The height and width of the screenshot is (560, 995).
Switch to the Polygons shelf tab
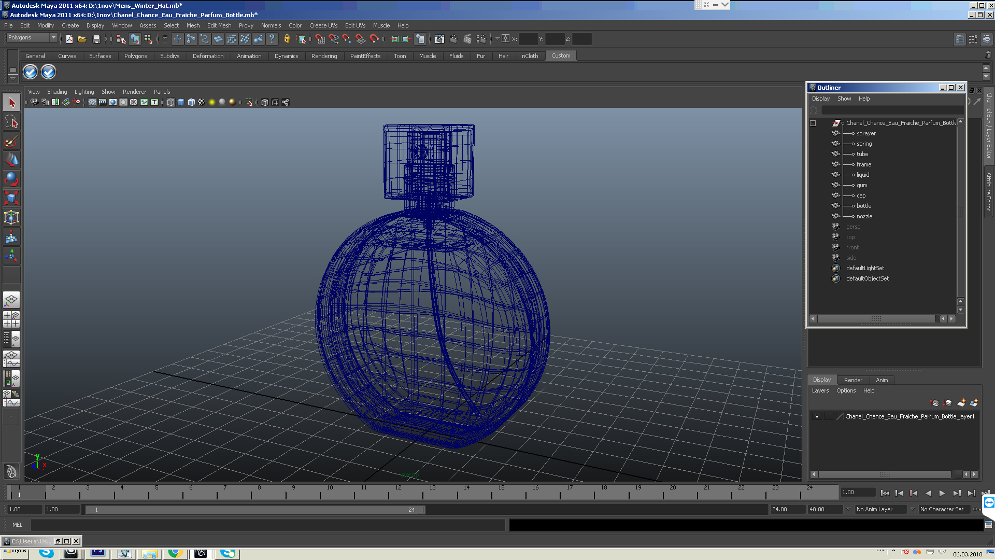pos(135,56)
